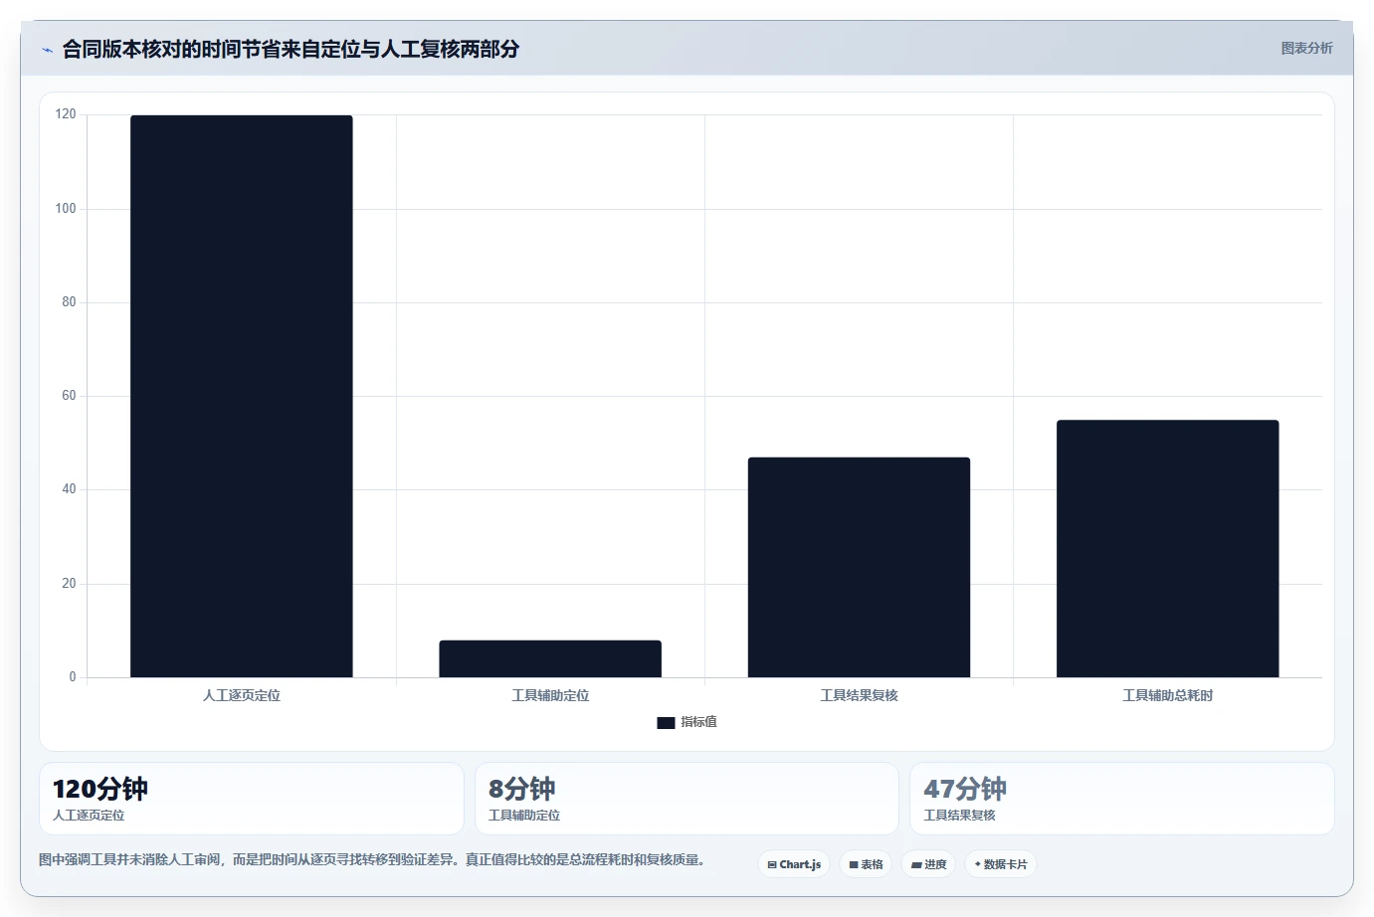The width and height of the screenshot is (1374, 917).
Task: Click the 工具结果复核 caption under 47分钟
Action: 959,815
